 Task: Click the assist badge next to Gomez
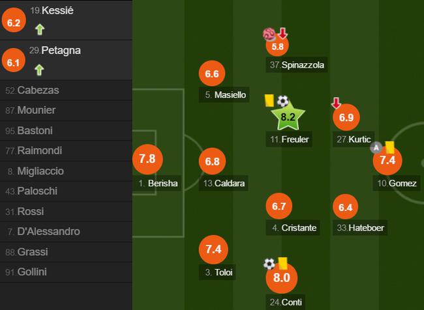(376, 147)
